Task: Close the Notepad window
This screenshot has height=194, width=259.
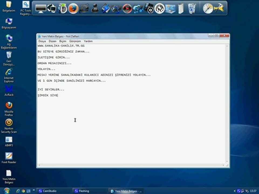Action: point(224,36)
